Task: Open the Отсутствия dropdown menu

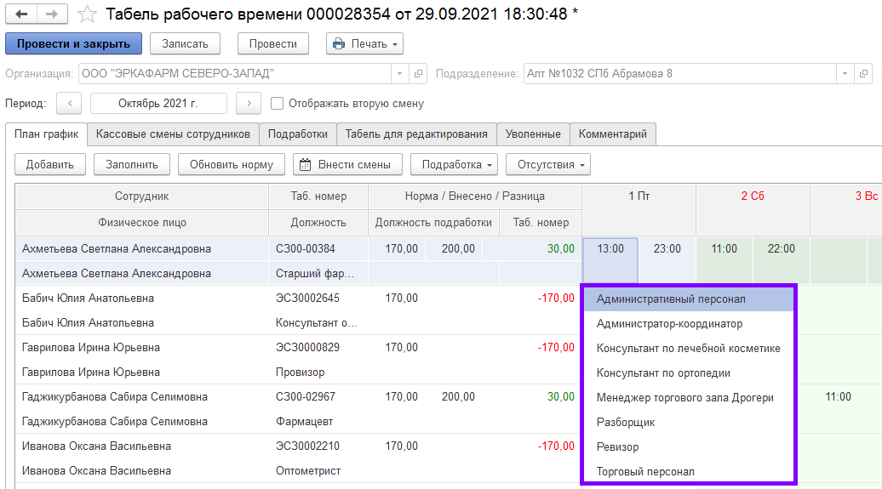Action: tap(547, 164)
